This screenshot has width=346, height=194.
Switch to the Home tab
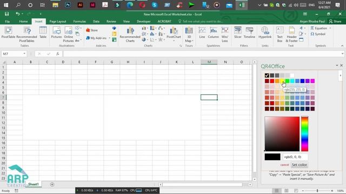click(23, 22)
